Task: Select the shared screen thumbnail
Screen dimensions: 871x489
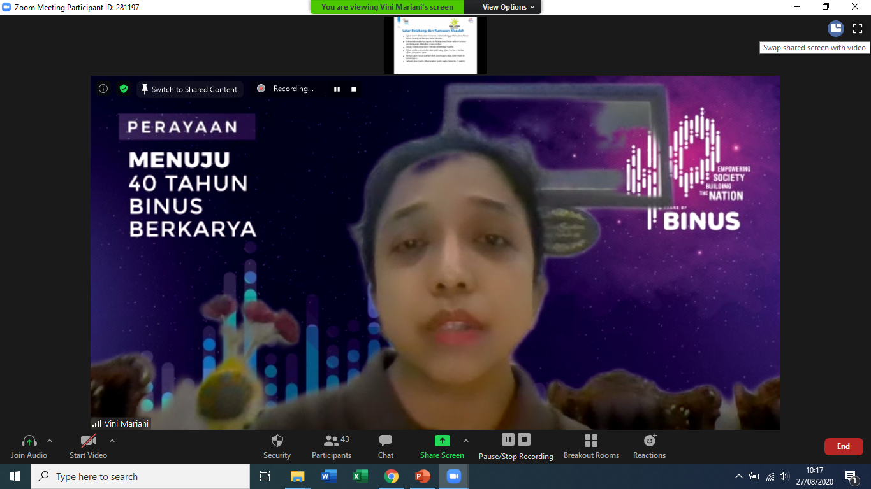Action: (x=435, y=45)
